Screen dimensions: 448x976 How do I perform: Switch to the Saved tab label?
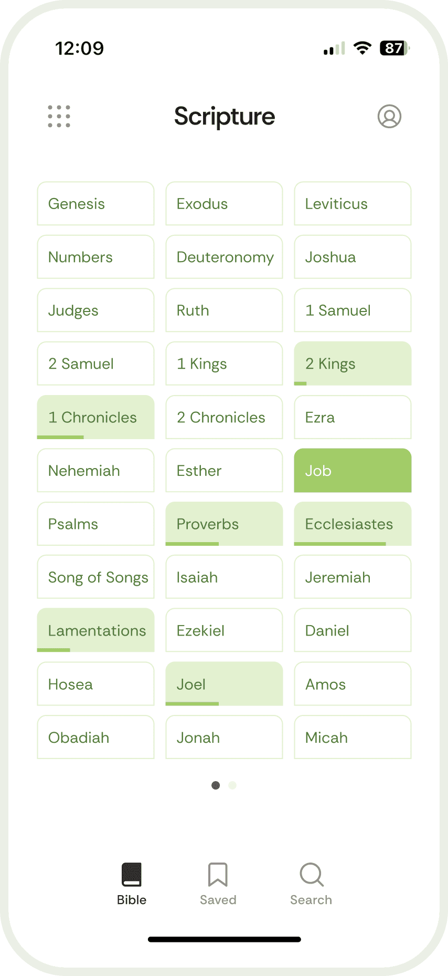[x=218, y=900]
